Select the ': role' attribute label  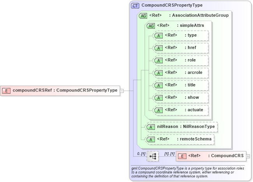point(190,60)
